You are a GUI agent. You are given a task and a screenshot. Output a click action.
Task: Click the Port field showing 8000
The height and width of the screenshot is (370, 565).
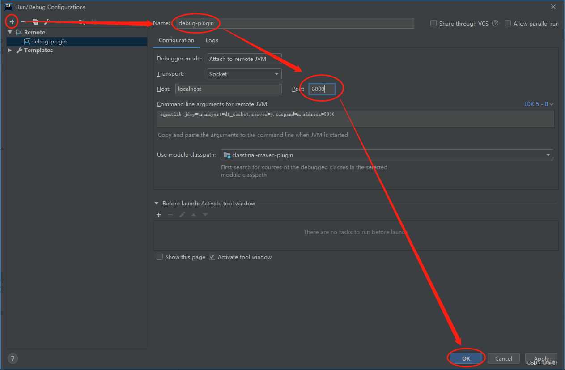(322, 89)
